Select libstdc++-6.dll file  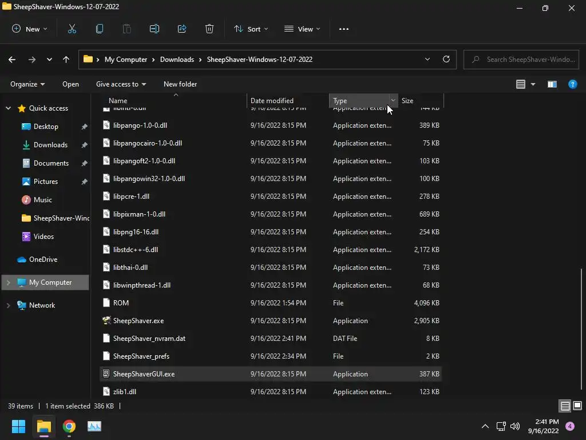tap(271, 250)
